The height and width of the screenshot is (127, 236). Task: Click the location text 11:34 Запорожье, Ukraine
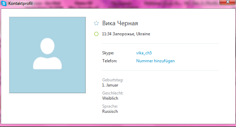(x=126, y=34)
